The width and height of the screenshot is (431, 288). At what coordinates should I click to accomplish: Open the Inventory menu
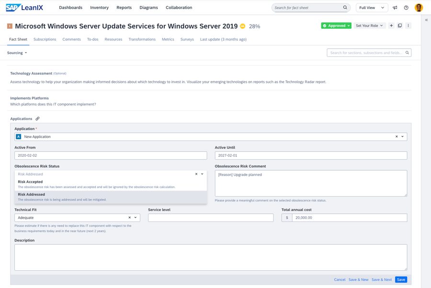click(x=99, y=8)
